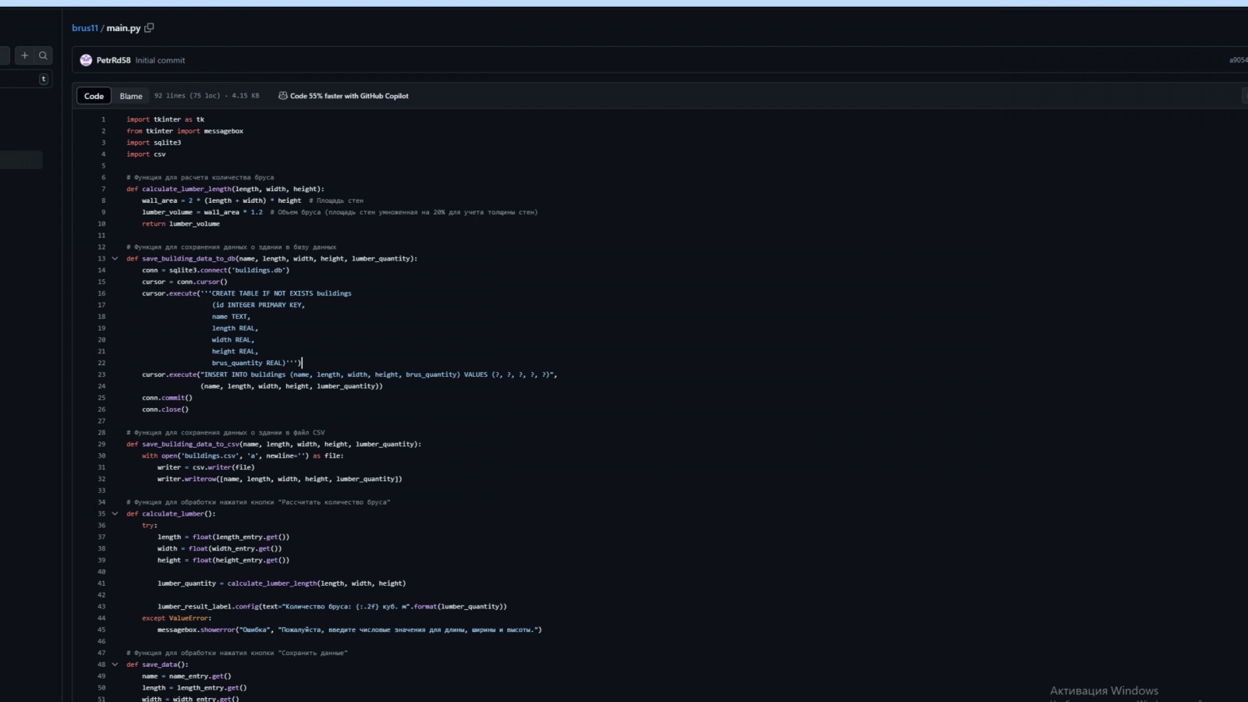Click the plus icon in the sidebar
Screen dimensions: 1248x702
(x=25, y=55)
